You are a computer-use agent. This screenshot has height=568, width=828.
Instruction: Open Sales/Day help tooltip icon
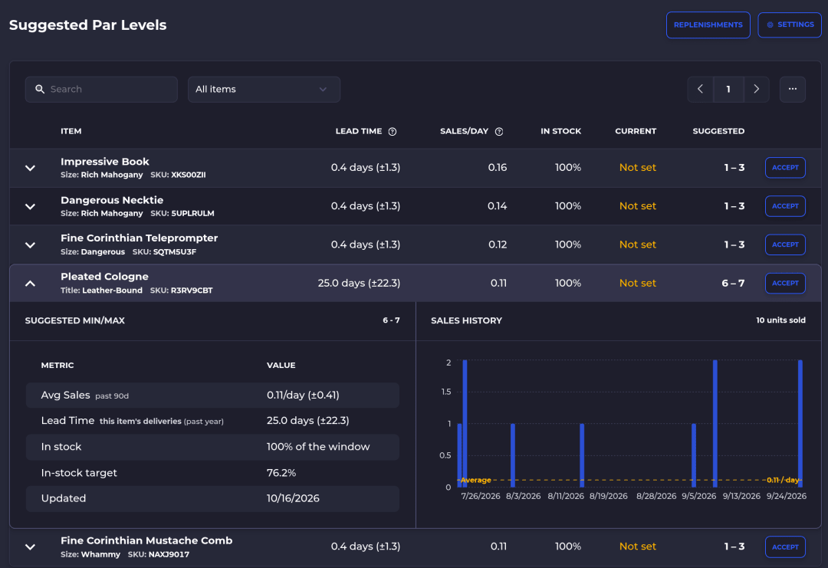499,131
